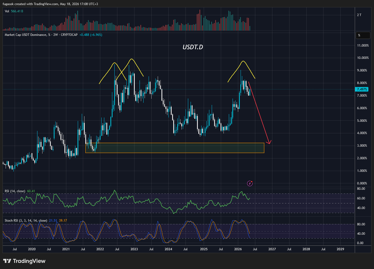Click the 2026 time axis label
Viewport: 374px width, 269px height.
238,249
